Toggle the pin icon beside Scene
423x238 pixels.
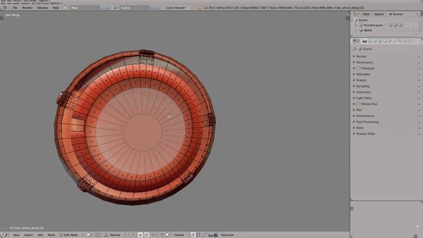(355, 49)
